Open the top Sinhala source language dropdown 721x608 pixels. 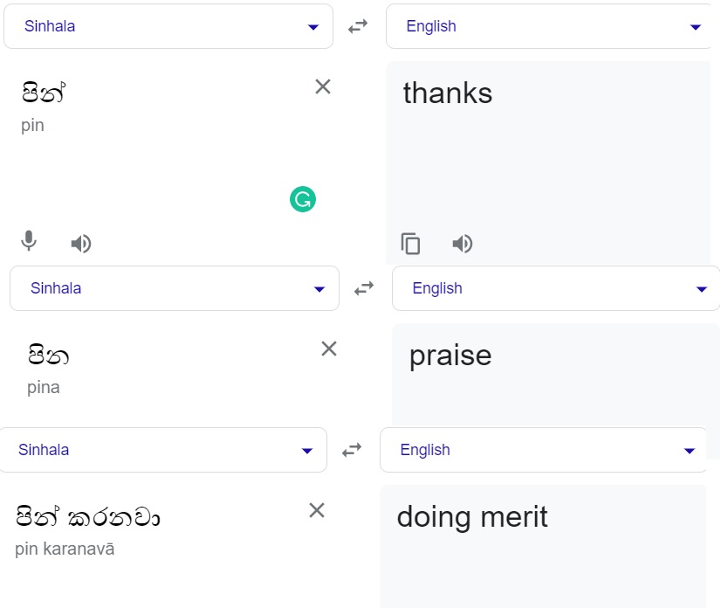168,26
